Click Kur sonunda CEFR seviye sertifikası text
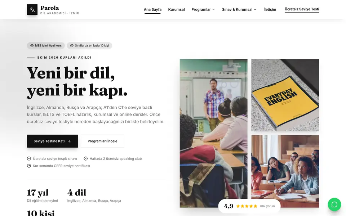Viewport: 346px width, 216px height. (61, 166)
